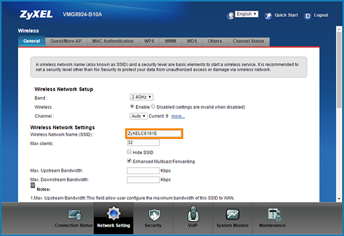Switch to the MAC Authentication tab
This screenshot has width=344, height=236.
pos(113,41)
